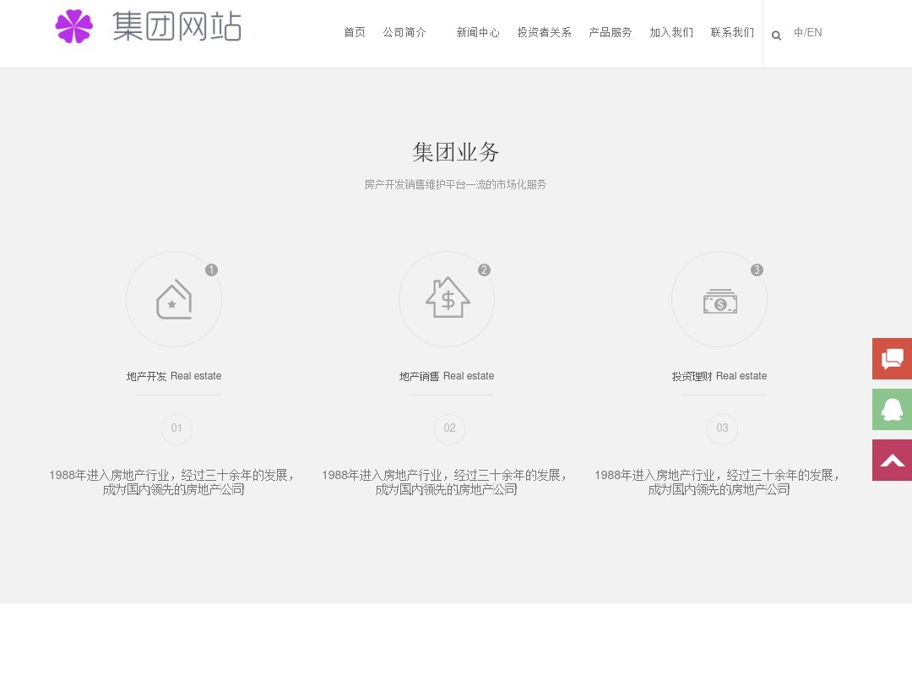Image resolution: width=912 pixels, height=676 pixels.
Task: Go to 产品服务 in navigation
Action: [611, 33]
